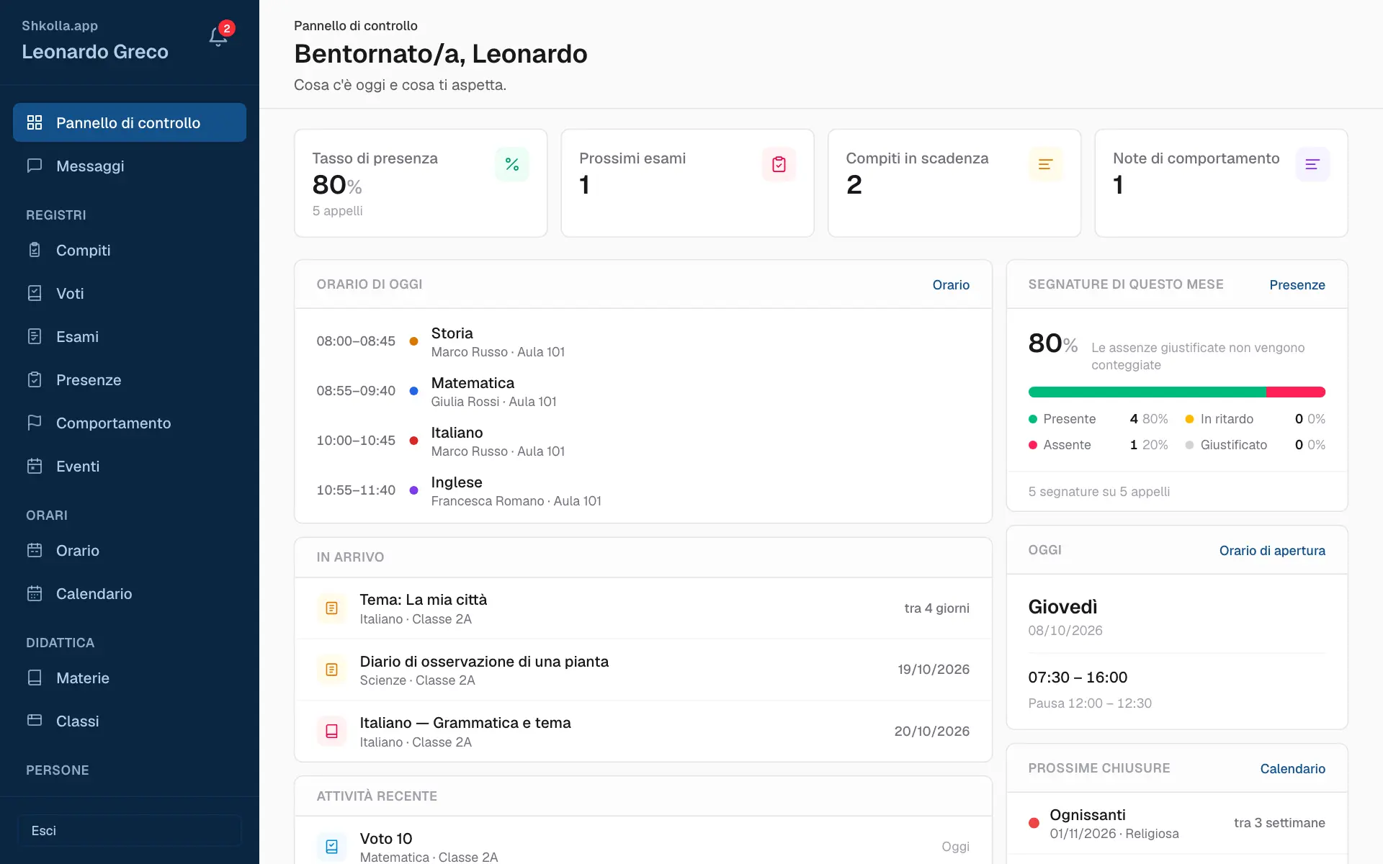The image size is (1383, 864).
Task: Click the Voti icon in sidebar
Action: tap(35, 293)
